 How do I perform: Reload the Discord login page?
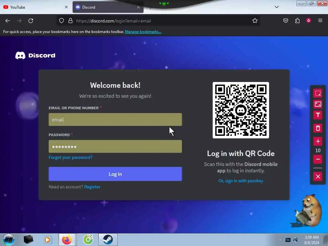31,21
